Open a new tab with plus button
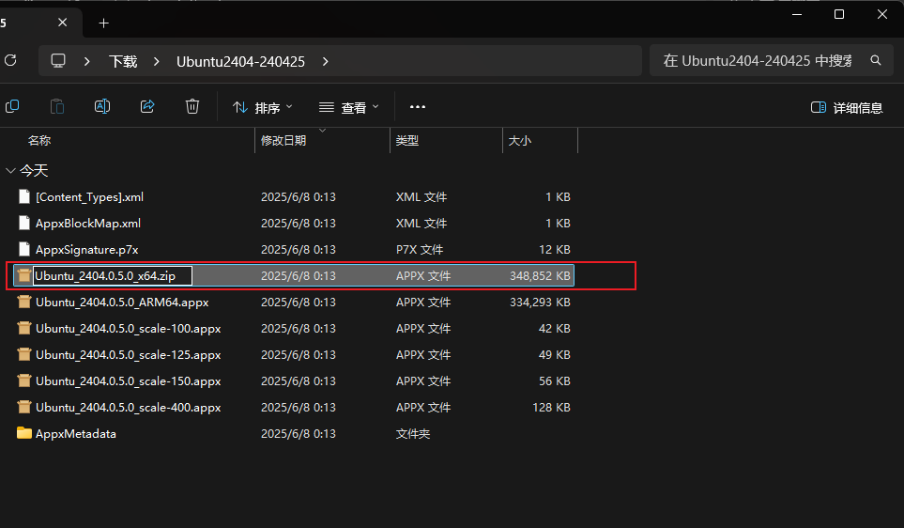The height and width of the screenshot is (528, 904). [104, 23]
